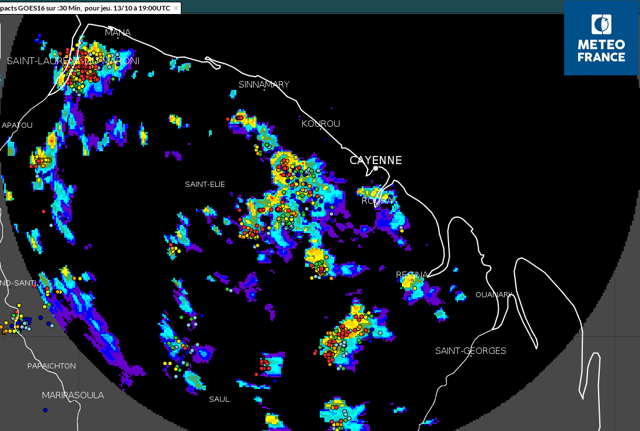Click the isolated red impact dot below APATOU

44,211
